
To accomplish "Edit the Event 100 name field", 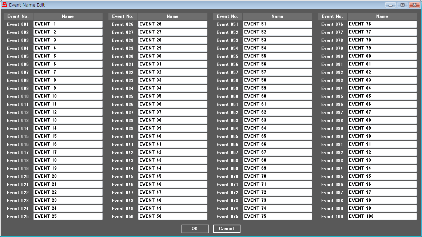I will pos(382,217).
